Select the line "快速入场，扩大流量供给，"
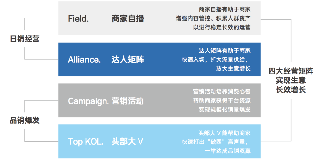Image resolution: width=321 pixels, height=161 pixels. [x=216, y=59]
